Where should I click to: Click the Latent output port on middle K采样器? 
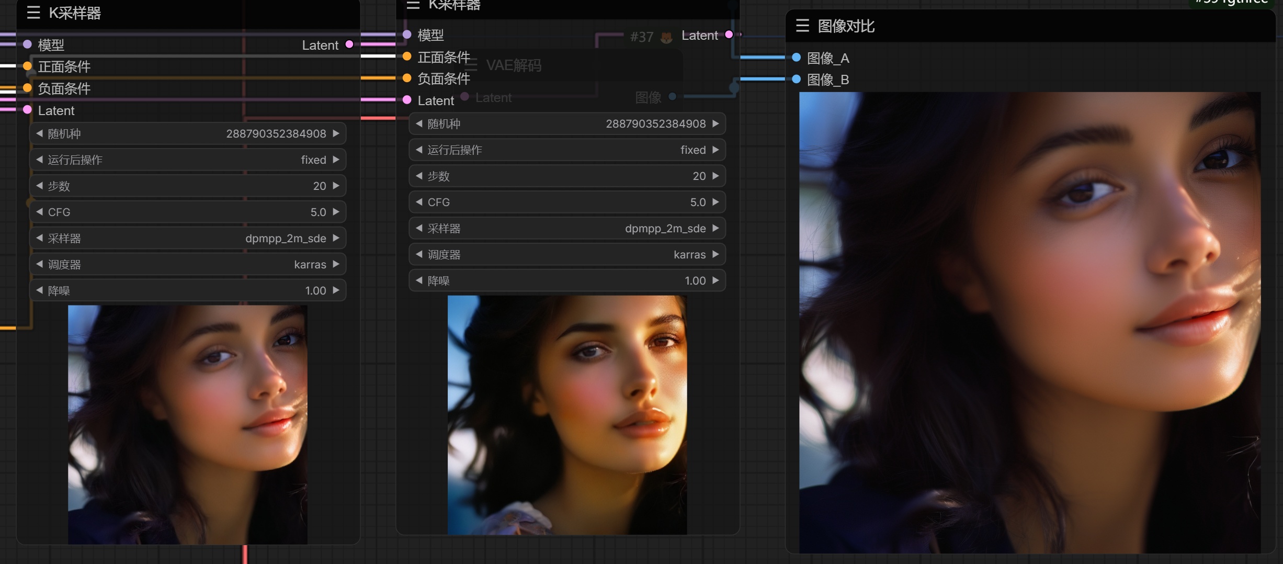(x=729, y=35)
